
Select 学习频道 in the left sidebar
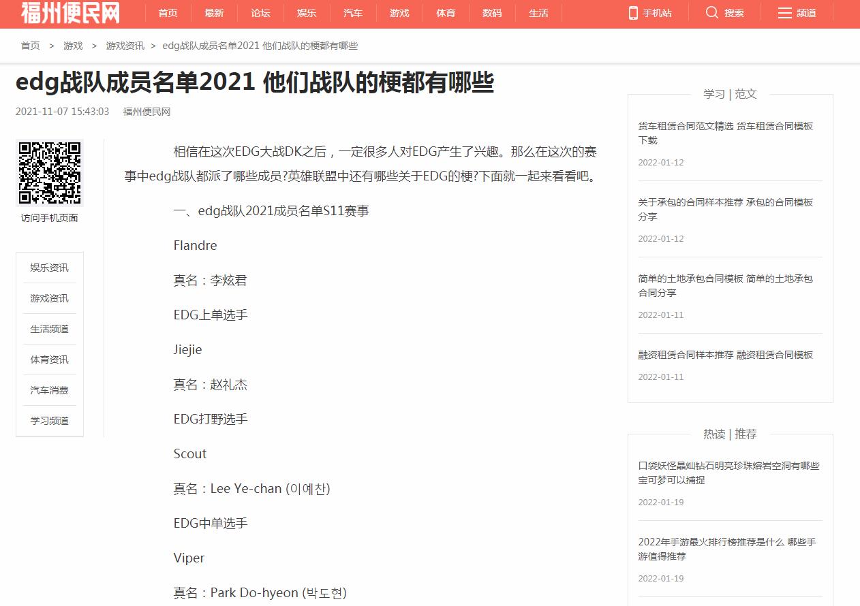coord(49,421)
